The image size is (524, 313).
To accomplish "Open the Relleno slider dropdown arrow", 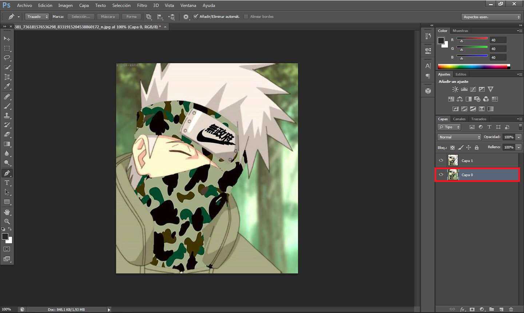I will tap(519, 147).
